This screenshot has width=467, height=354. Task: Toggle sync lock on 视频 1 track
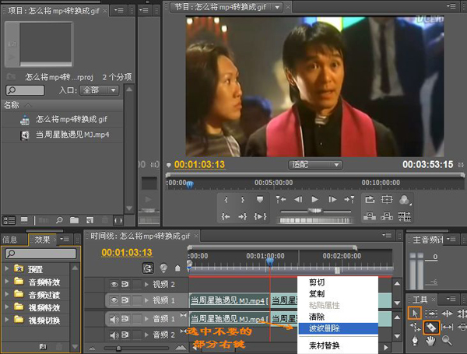coord(125,300)
